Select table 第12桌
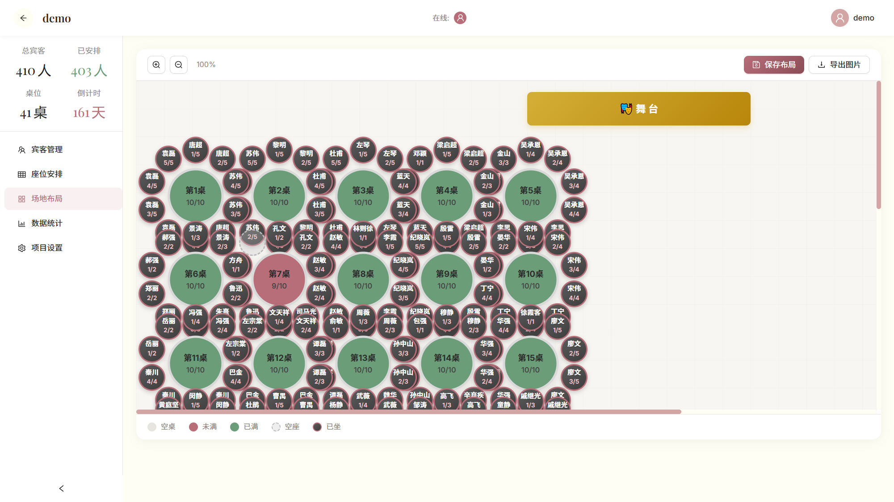Viewport: 894px width, 502px height. tap(279, 363)
